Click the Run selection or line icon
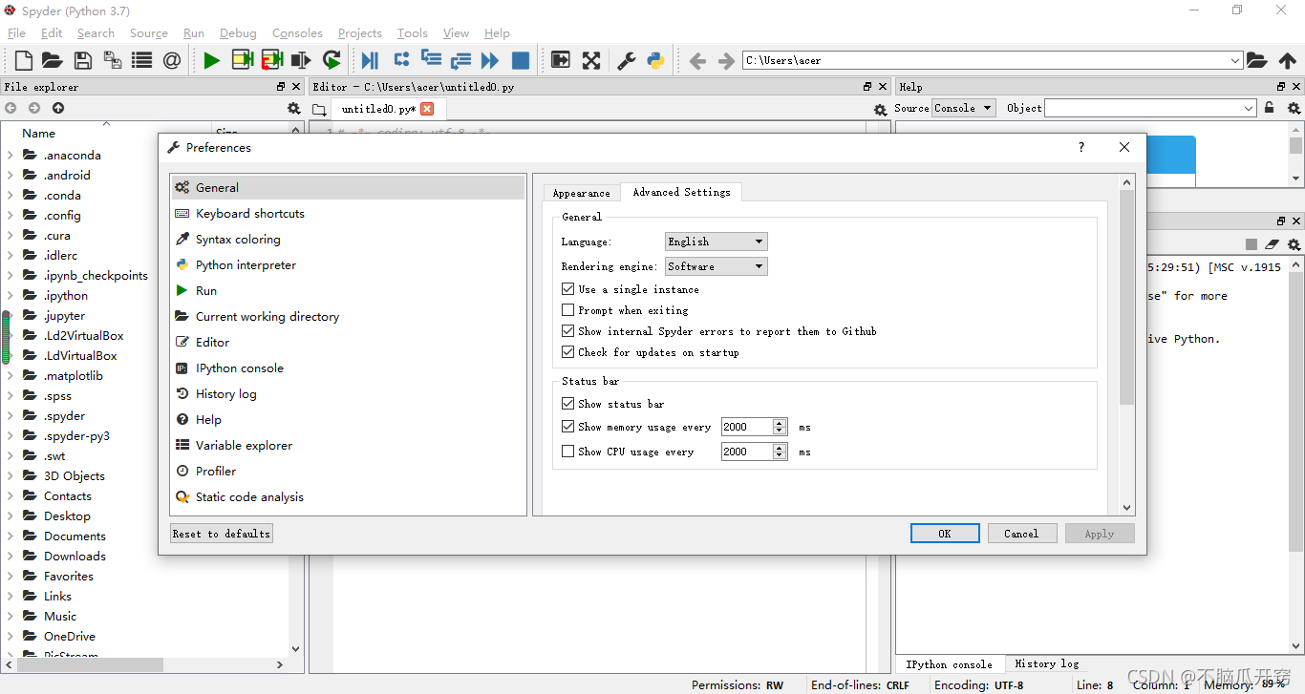This screenshot has height=694, width=1305. click(301, 60)
